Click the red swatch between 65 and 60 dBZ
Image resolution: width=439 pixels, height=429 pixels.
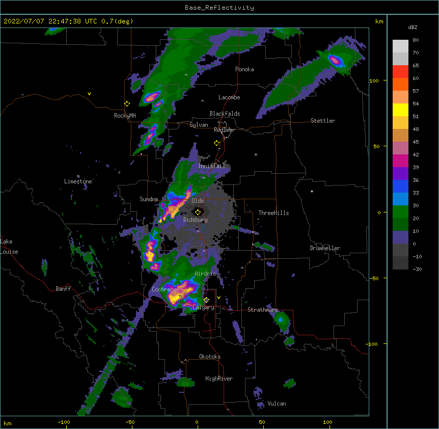coord(400,71)
